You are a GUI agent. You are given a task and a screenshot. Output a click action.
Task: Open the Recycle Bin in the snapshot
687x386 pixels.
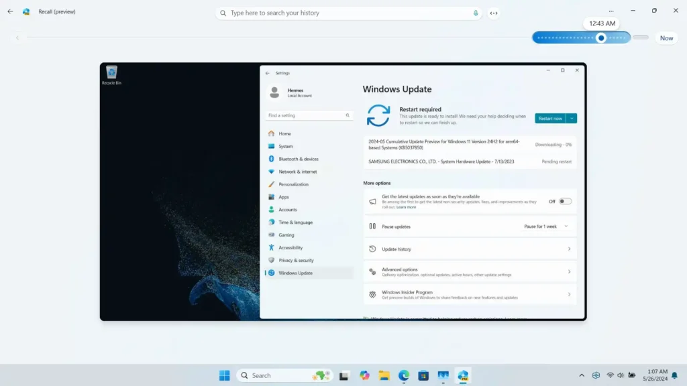111,75
